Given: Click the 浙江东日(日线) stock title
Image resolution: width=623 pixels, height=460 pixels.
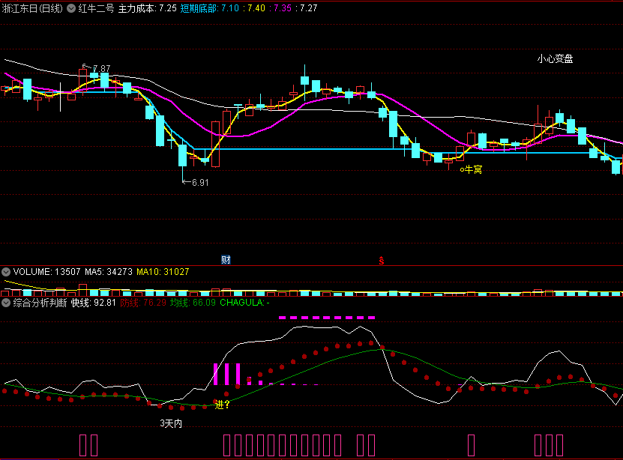Looking at the screenshot, I should [32, 8].
